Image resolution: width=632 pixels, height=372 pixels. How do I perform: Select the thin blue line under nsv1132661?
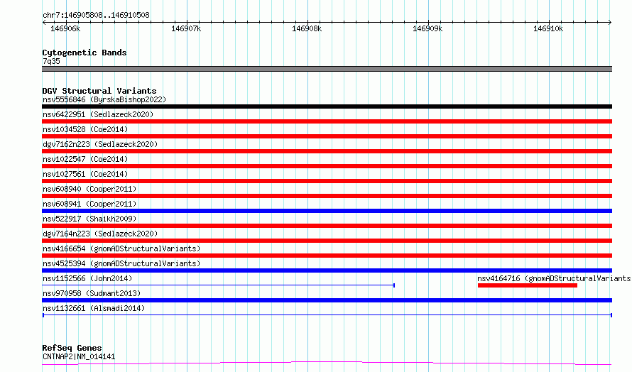(327, 315)
